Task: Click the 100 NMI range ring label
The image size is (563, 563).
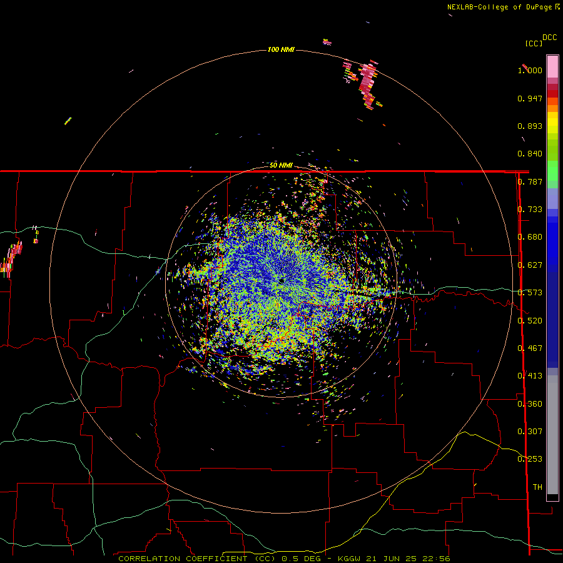Action: [281, 49]
